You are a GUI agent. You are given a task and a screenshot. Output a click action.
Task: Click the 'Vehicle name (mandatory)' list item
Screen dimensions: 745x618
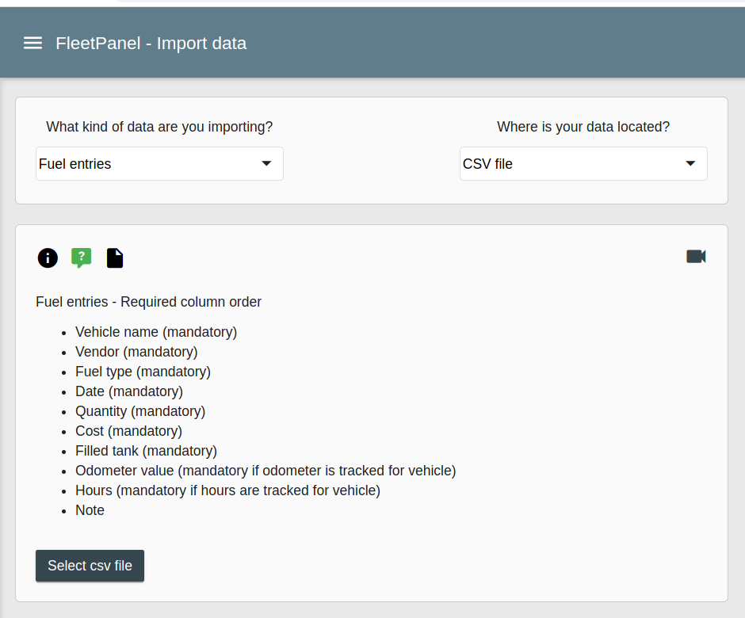point(156,332)
